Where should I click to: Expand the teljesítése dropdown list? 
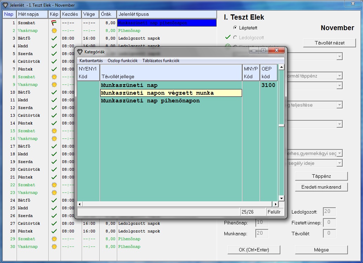coord(339,105)
